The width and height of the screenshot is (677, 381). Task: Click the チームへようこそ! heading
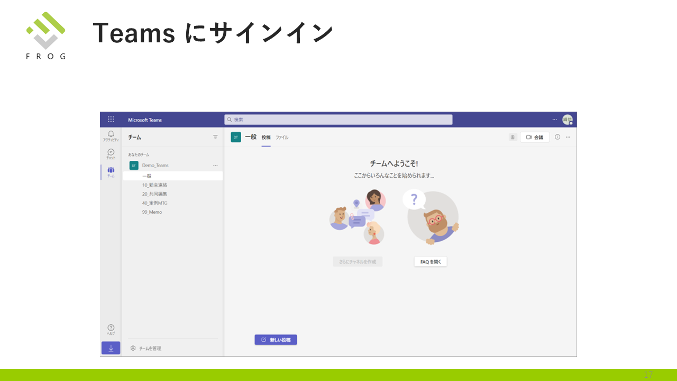[394, 164]
